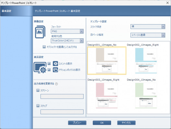Click the help icon beside 出力名称を変更する
The width and height of the screenshot is (171, 129).
pyautogui.click(x=56, y=84)
